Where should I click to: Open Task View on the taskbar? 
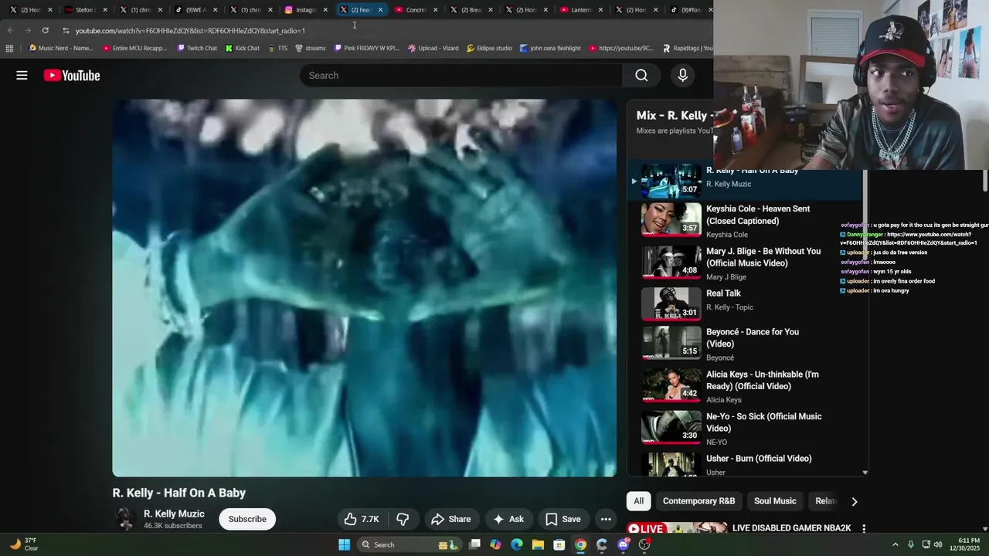pos(474,544)
